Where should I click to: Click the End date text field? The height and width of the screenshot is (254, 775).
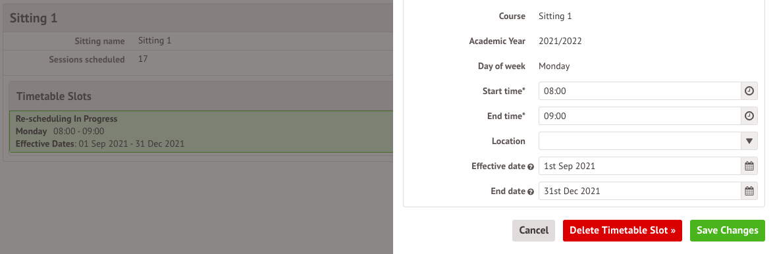point(640,191)
